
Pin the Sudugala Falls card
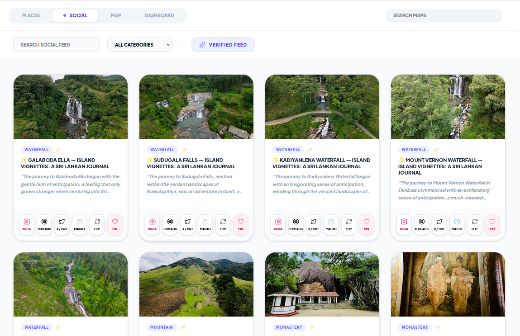point(240,225)
